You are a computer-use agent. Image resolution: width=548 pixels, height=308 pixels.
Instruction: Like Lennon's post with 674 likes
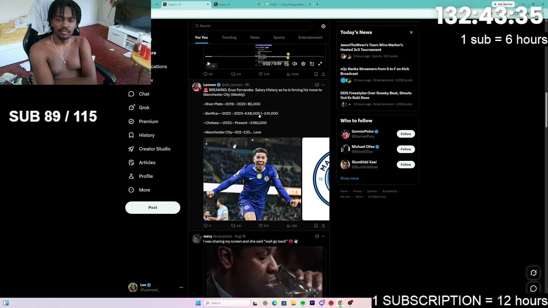(264, 225)
